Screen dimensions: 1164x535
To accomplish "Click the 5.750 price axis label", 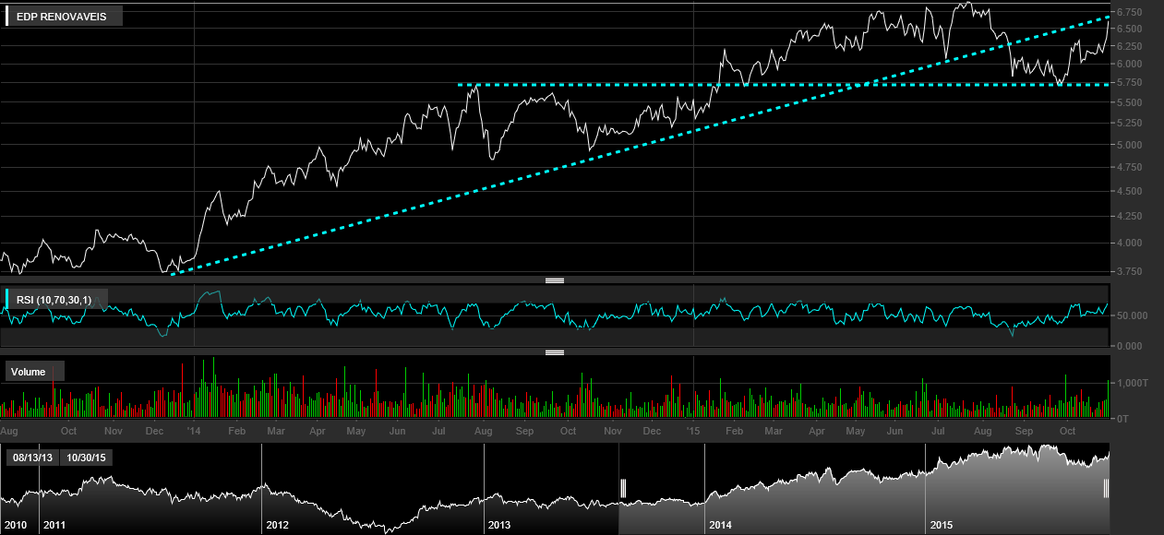I will point(1129,82).
